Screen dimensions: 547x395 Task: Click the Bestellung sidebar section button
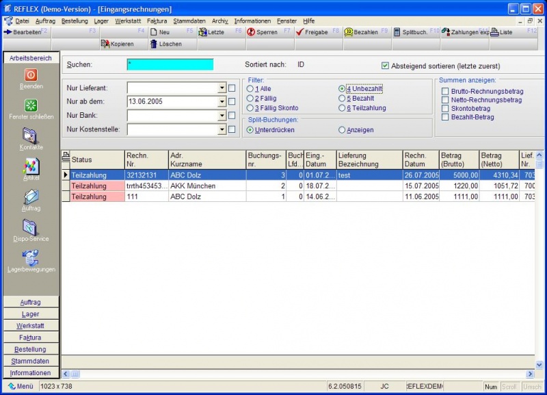pos(31,349)
